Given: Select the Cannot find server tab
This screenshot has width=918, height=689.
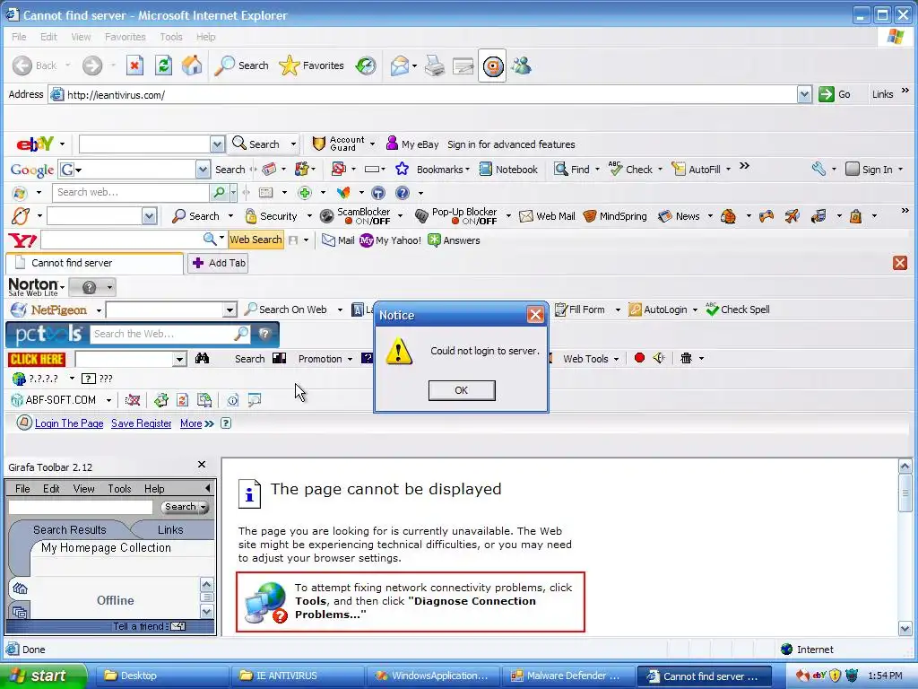Looking at the screenshot, I should pos(94,263).
